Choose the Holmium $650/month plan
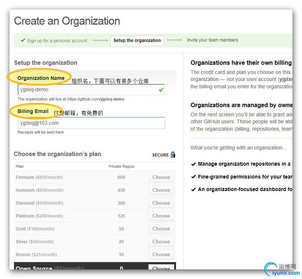This screenshot has width=302, height=279. (161, 190)
